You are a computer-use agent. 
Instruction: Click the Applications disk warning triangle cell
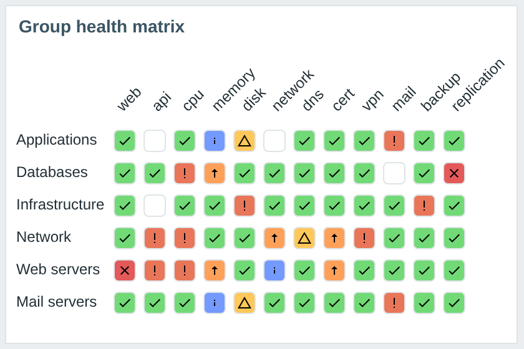pyautogui.click(x=245, y=141)
